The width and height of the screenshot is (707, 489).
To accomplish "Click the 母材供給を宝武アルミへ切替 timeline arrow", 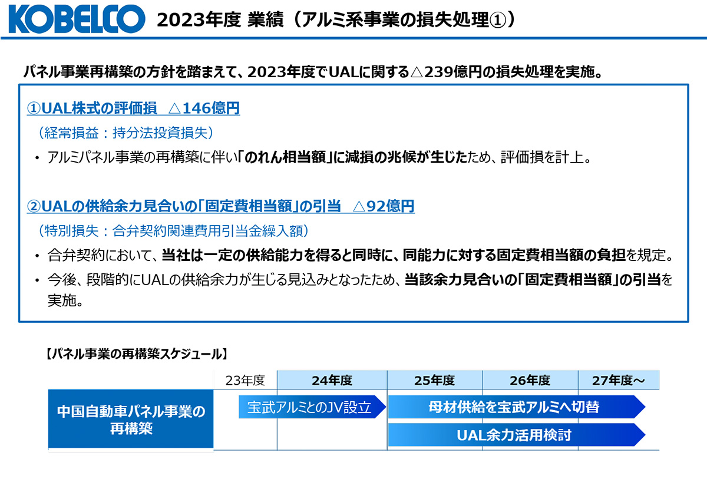I will coord(514,407).
